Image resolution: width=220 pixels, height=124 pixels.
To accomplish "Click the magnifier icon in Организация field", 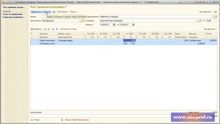I will (83, 21).
